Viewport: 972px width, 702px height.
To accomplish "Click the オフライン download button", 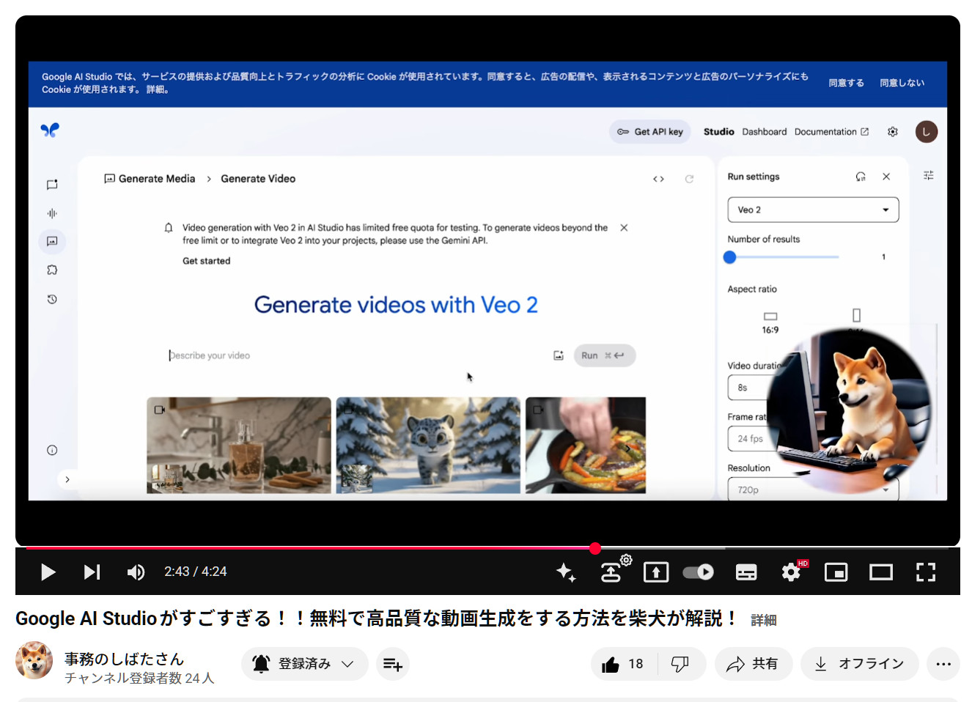I will [x=859, y=664].
